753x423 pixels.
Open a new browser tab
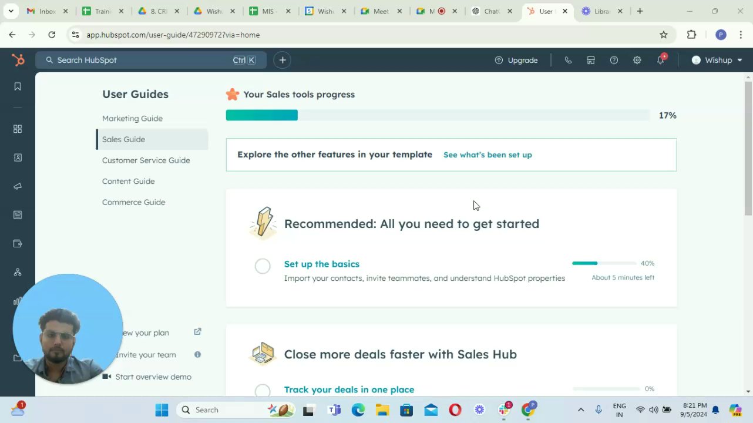[640, 11]
